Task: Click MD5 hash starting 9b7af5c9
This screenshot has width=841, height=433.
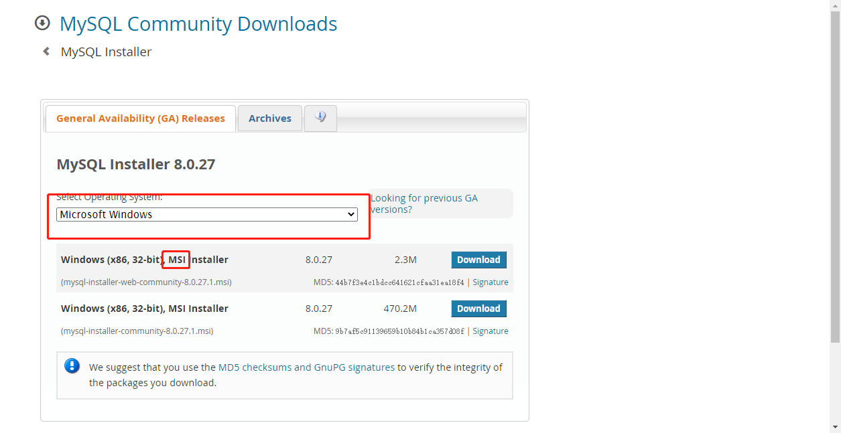Action: (399, 331)
